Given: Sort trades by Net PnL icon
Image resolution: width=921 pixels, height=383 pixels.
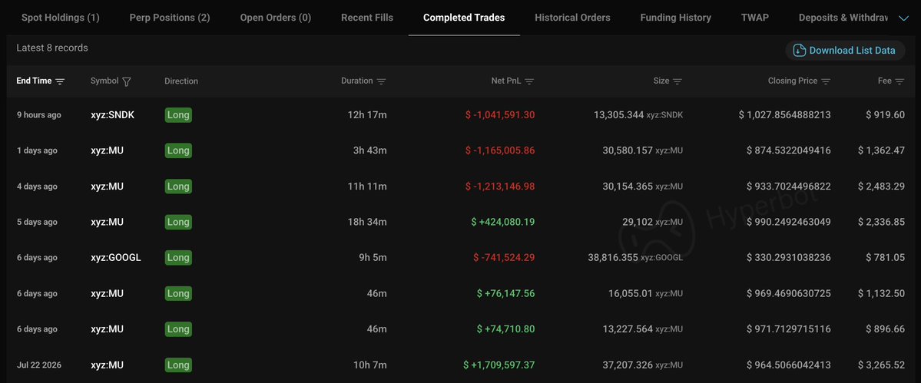Looking at the screenshot, I should tap(529, 81).
